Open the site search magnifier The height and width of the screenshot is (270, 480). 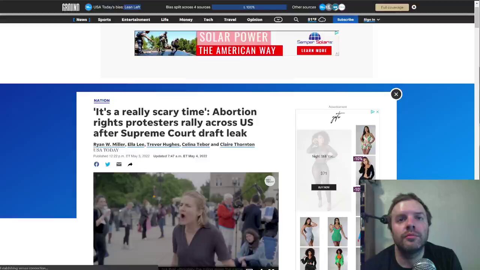pyautogui.click(x=296, y=19)
